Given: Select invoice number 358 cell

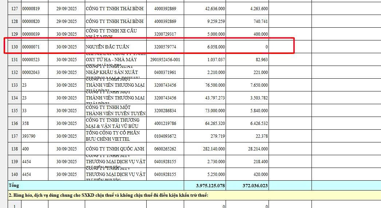Looking at the screenshot, I should 25,123.
